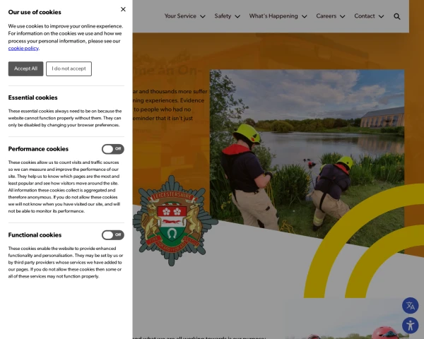Open the Careers menu item

(326, 16)
